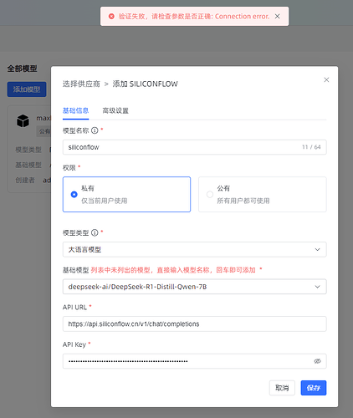Click the siliconflow model name field
The height and width of the screenshot is (418, 353).
(x=195, y=147)
